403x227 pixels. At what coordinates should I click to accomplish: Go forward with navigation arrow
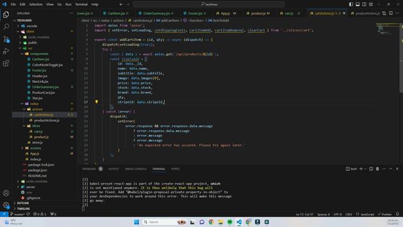tap(128, 4)
